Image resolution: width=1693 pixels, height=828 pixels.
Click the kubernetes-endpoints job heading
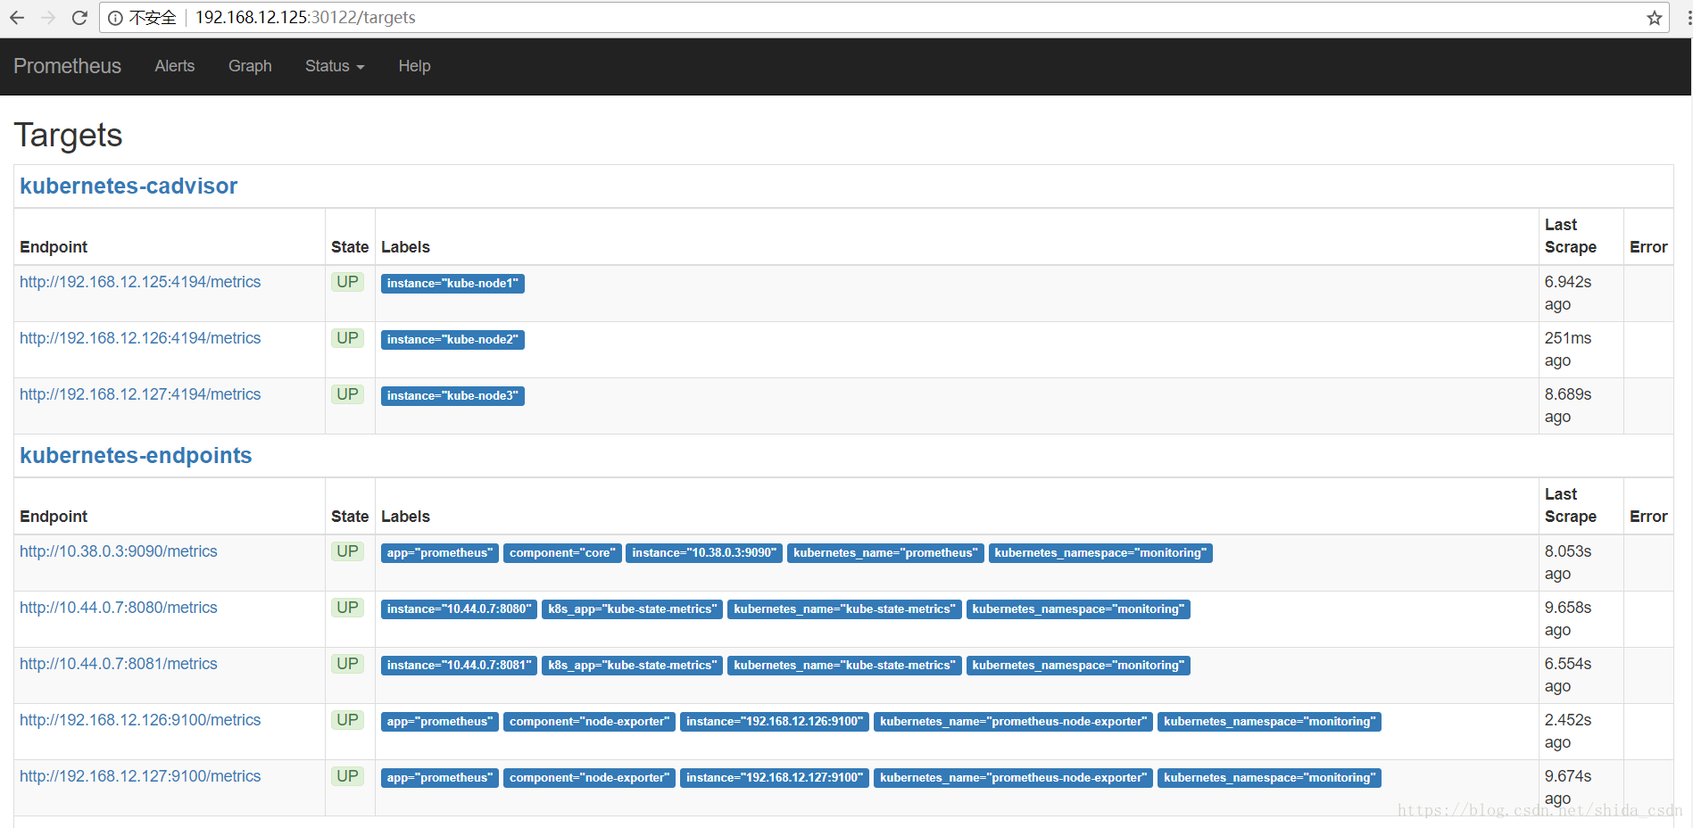tap(136, 455)
